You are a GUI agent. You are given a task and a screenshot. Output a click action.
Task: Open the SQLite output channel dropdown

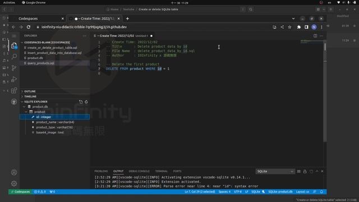click(275, 171)
